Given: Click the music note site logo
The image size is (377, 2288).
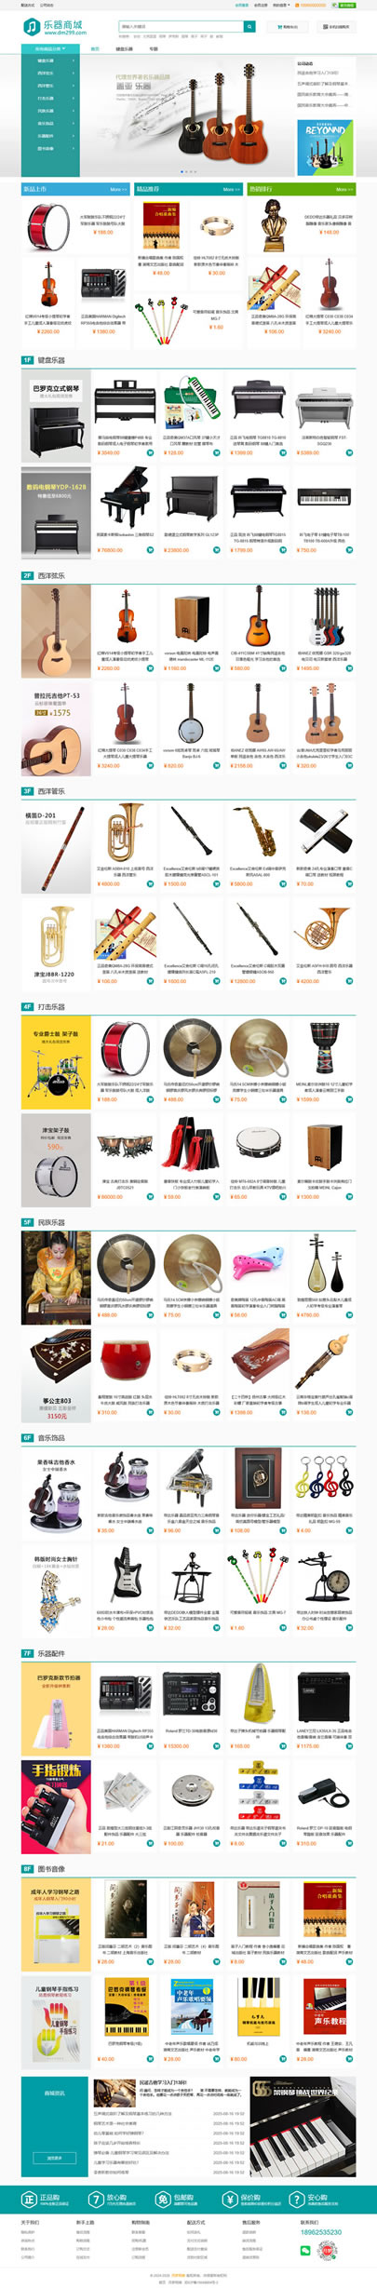Looking at the screenshot, I should [x=32, y=27].
